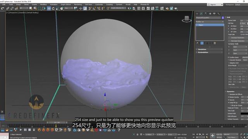Stop the Phoenix FD simulation
Image resolution: width=248 pixels, height=139 pixels.
tap(29, 130)
